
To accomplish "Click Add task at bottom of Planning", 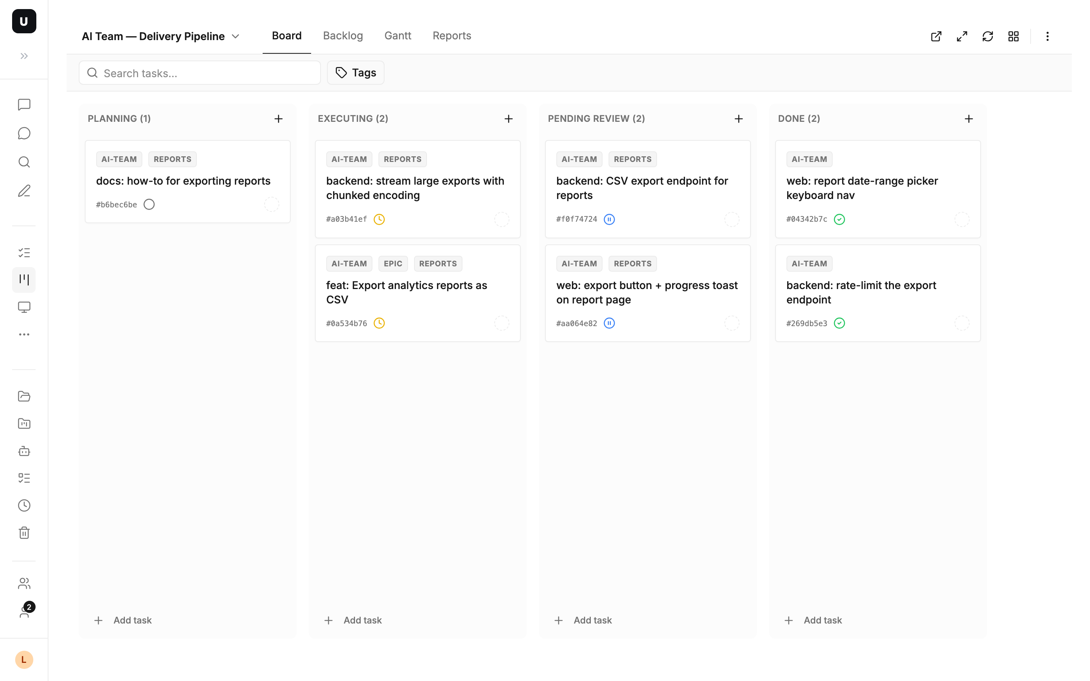I will 123,620.
